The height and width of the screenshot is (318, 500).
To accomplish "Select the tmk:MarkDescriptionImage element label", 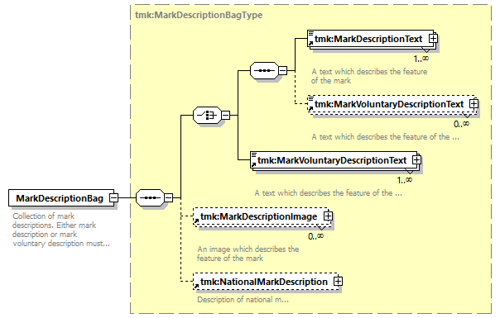I will point(258,216).
